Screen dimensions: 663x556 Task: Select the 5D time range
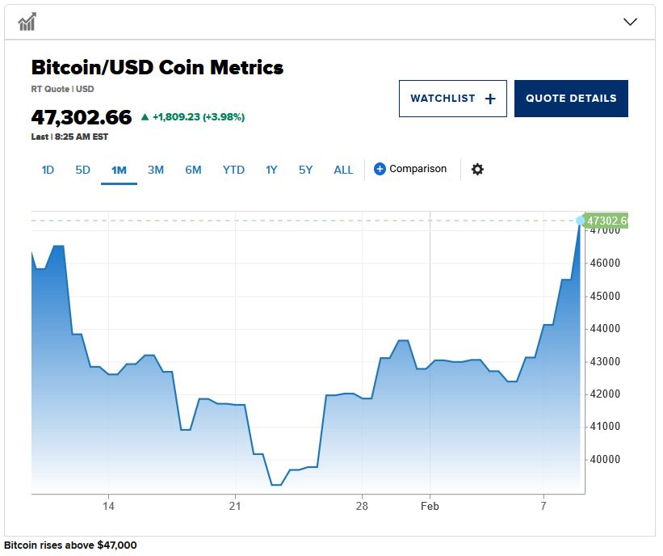pos(82,170)
